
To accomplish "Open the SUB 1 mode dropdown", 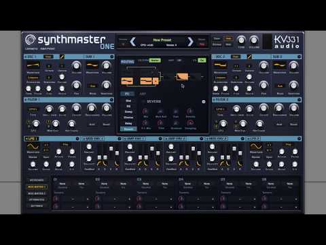I will [93, 86].
